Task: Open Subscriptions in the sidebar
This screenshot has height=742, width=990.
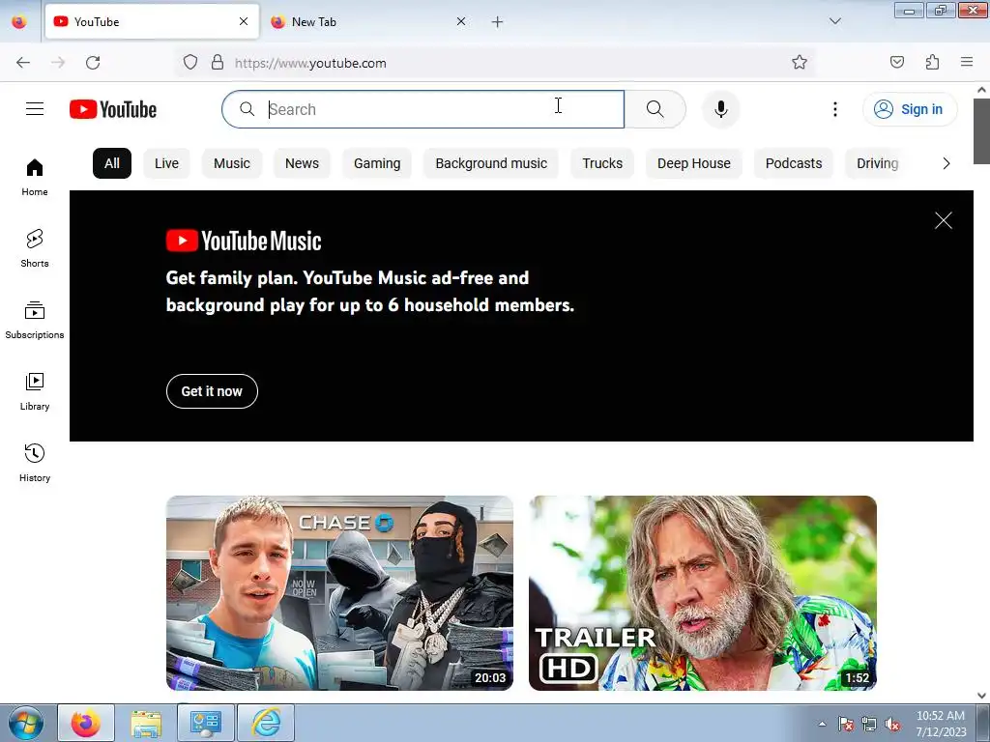Action: tap(35, 321)
